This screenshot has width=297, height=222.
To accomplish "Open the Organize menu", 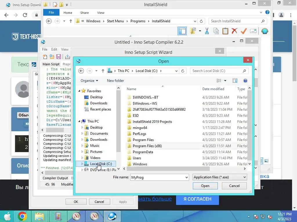I will pyautogui.click(x=89, y=81).
